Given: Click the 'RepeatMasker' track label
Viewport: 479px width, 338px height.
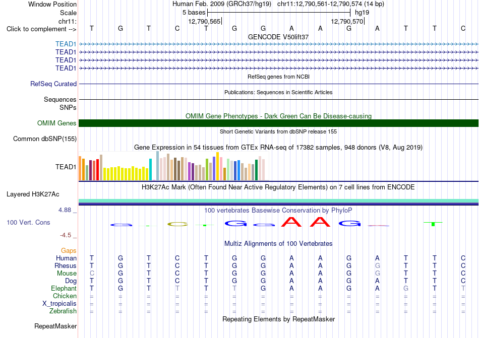Looking at the screenshot, I should coord(55,326).
